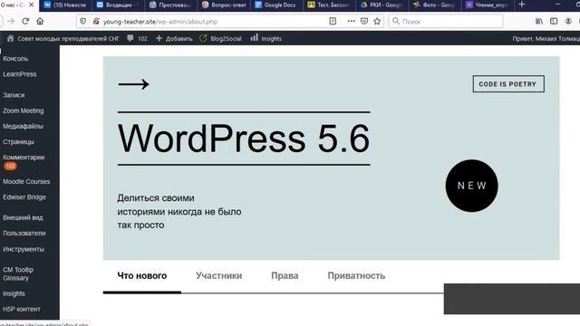580x326 pixels.
Task: Select Приватность tab
Action: 356,275
